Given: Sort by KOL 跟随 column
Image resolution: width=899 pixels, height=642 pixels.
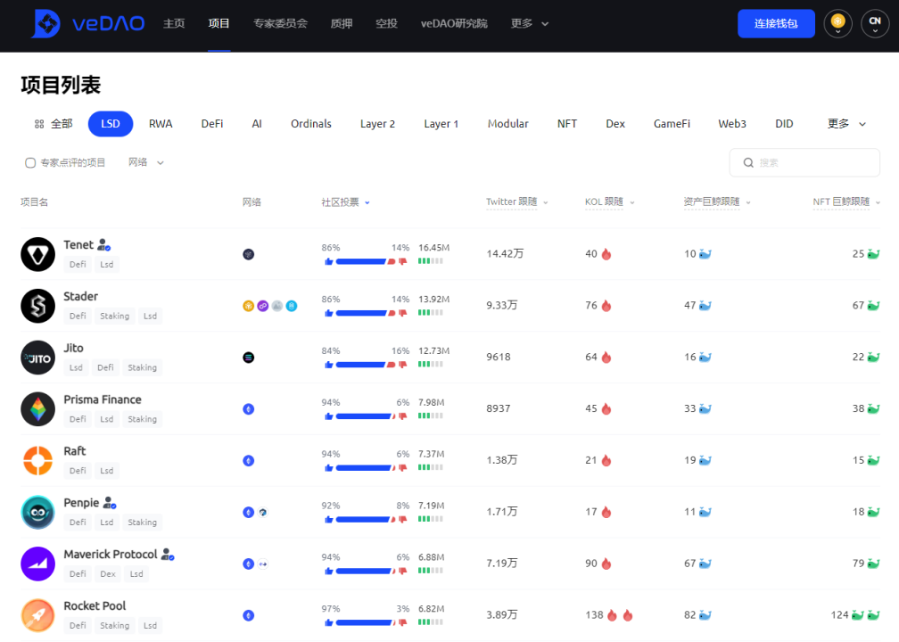Looking at the screenshot, I should [x=609, y=202].
